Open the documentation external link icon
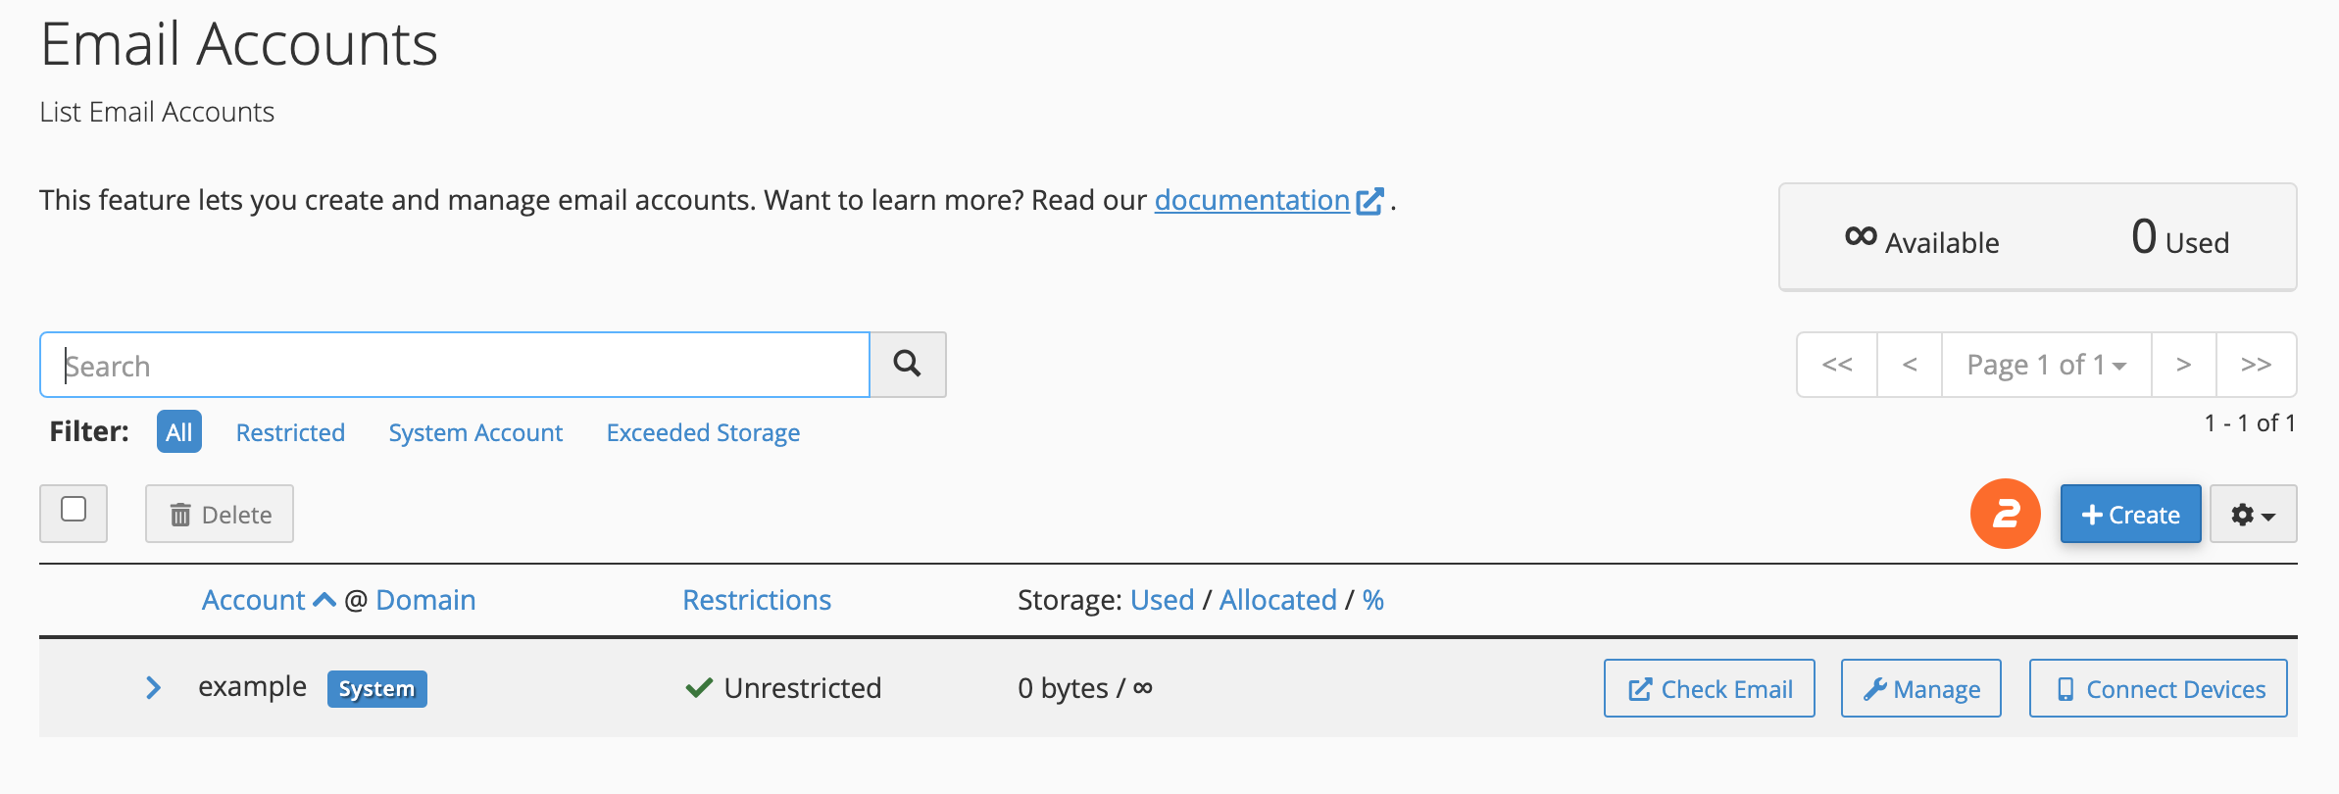This screenshot has width=2339, height=794. 1369,199
